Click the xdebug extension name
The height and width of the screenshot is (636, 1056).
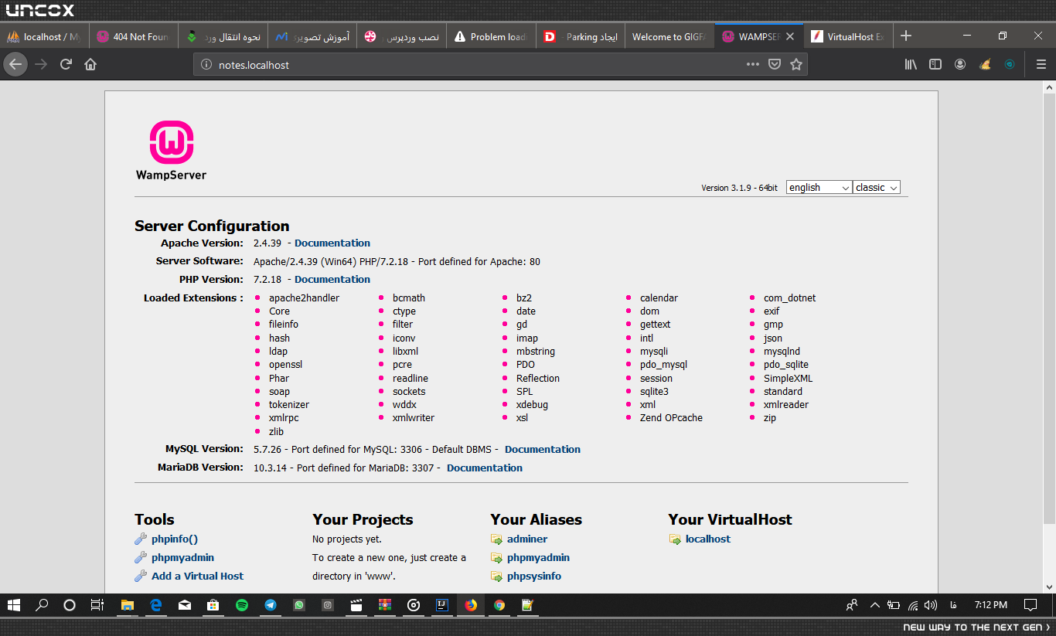click(532, 404)
